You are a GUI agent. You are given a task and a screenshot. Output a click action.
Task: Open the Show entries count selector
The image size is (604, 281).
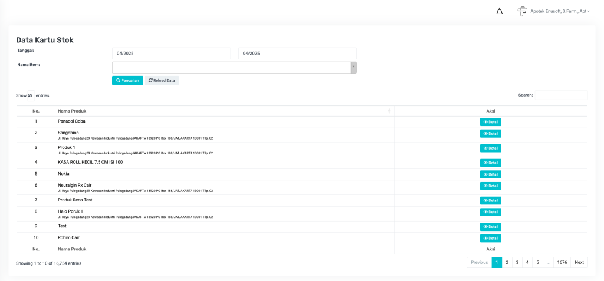click(x=31, y=95)
